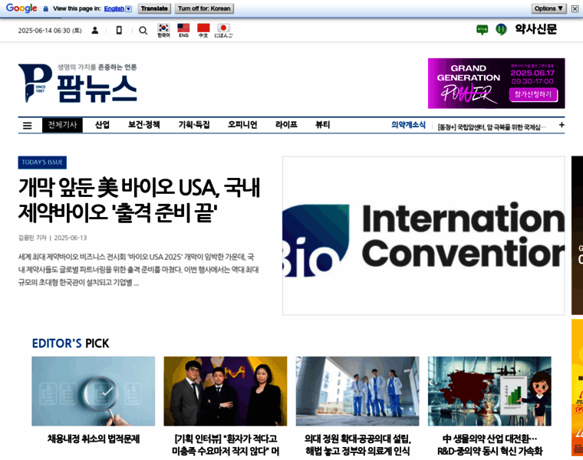This screenshot has height=460, width=583.
Task: Select the 산업 menu item
Action: tap(102, 125)
